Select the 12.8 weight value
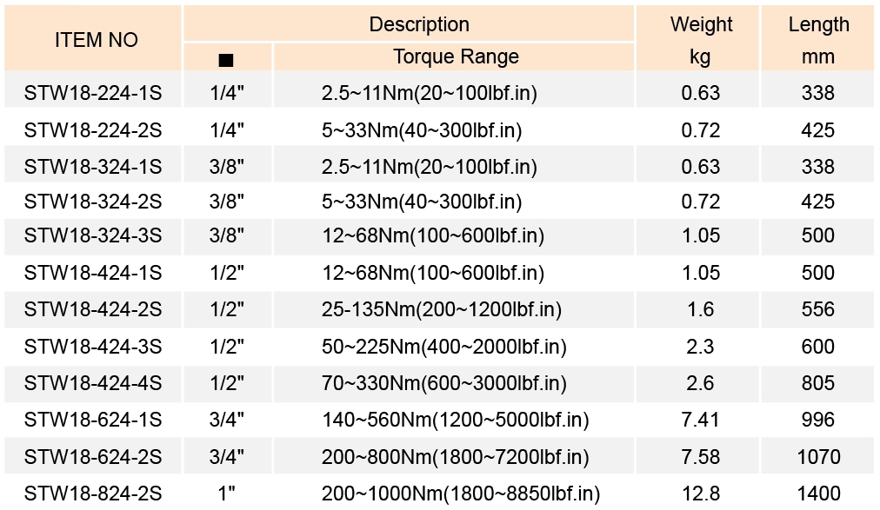Screen dimensions: 880x510 tap(701, 493)
